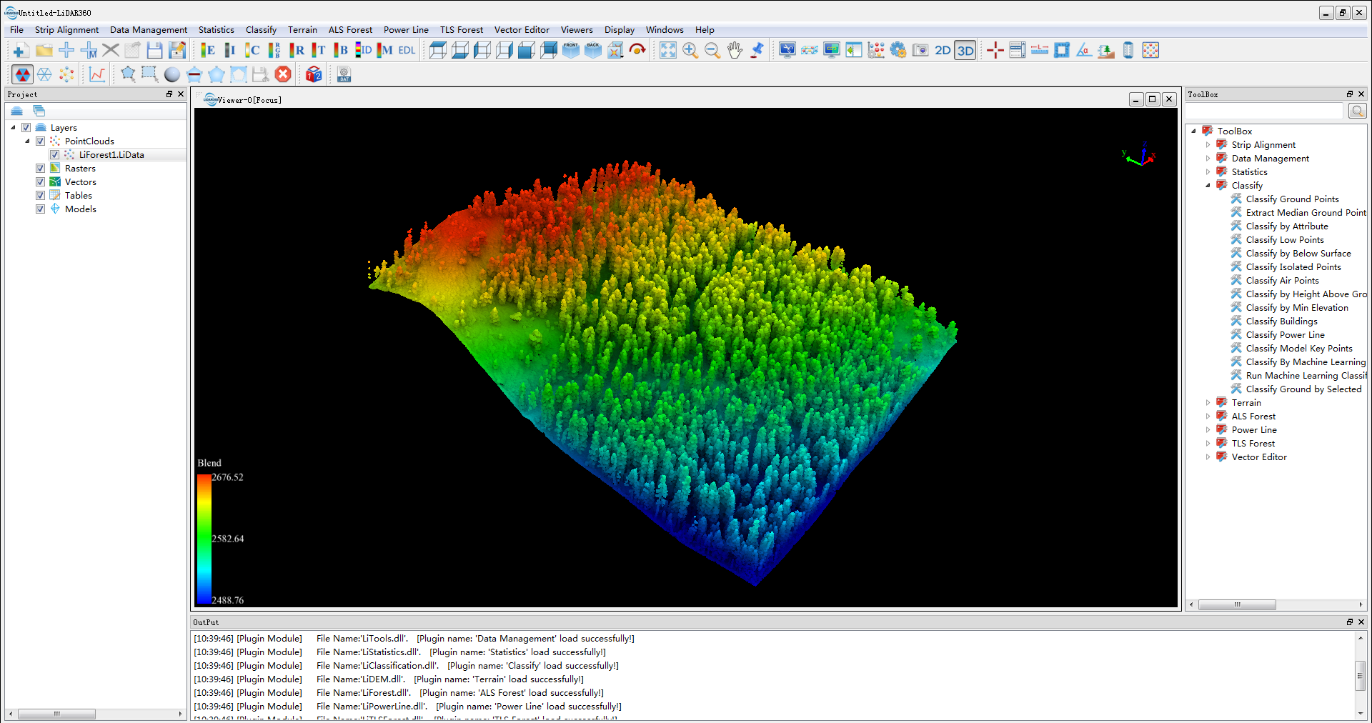Open the Classify menu
The height and width of the screenshot is (723, 1372).
(x=261, y=30)
